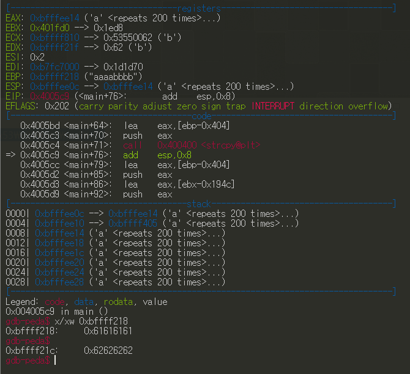This screenshot has width=410, height=374.
Task: Click the EFLAGS value 0x202
Action: (x=57, y=106)
